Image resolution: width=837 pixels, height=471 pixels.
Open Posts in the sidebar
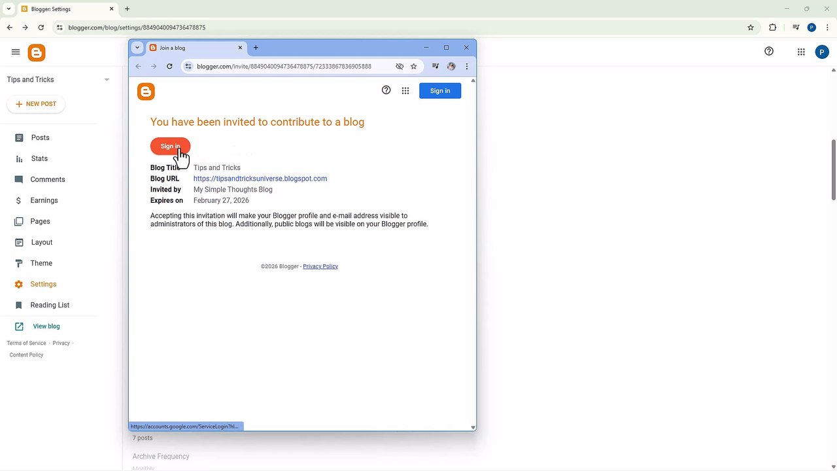[x=40, y=137]
